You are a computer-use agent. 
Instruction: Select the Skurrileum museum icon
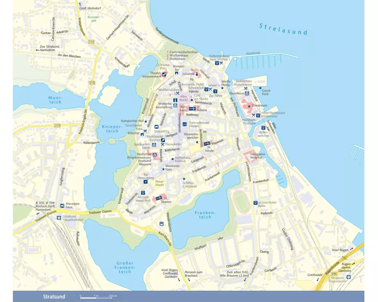(x=247, y=93)
